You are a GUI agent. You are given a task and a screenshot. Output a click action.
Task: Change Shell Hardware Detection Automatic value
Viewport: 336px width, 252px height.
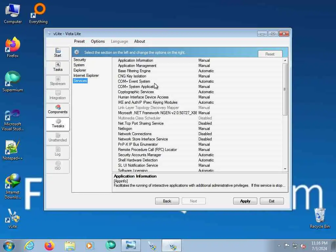206,160
